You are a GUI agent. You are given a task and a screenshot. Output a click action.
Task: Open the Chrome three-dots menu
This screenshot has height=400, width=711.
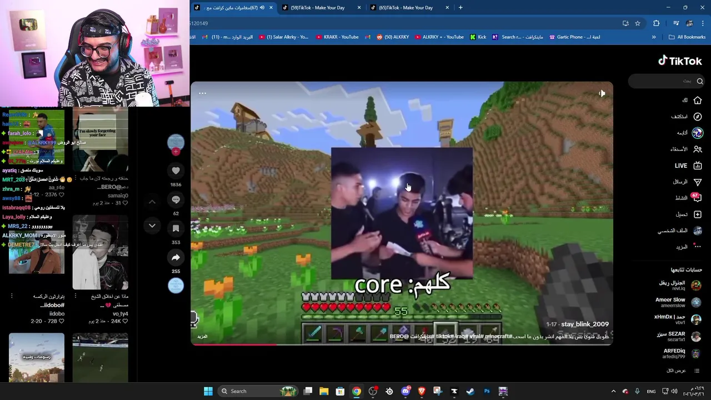[703, 23]
